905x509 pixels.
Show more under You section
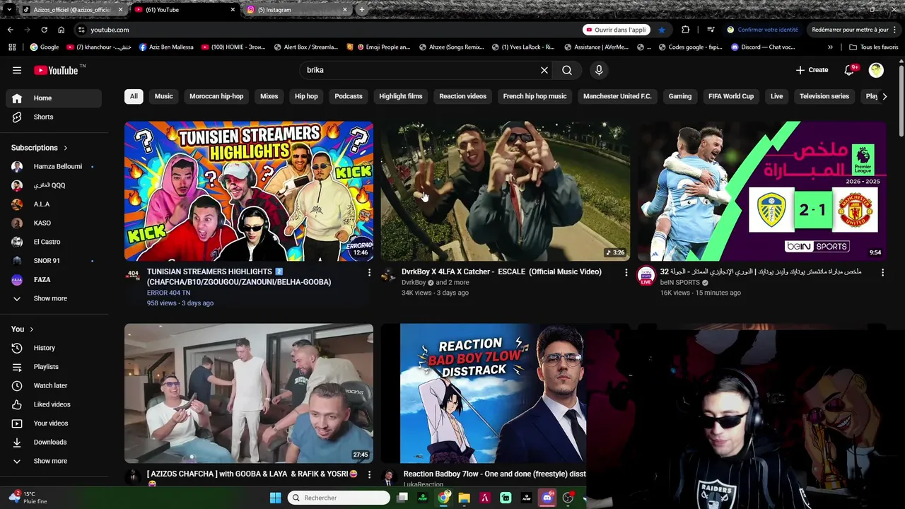(54, 461)
